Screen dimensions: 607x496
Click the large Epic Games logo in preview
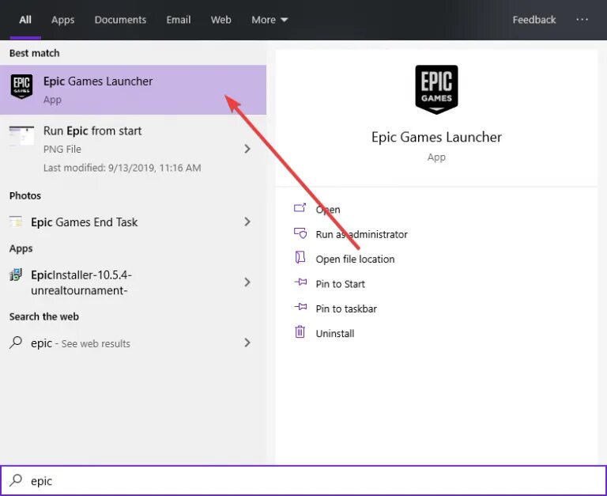(x=436, y=89)
